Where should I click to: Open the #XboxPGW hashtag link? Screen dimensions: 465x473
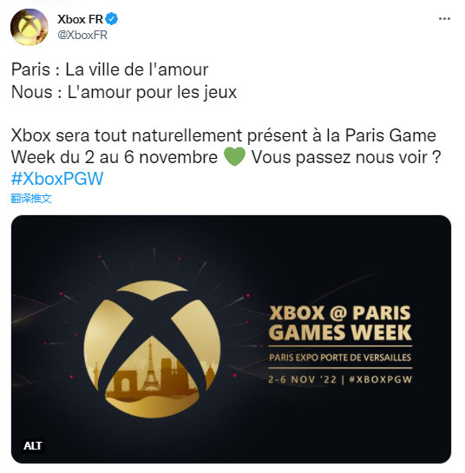tap(57, 178)
